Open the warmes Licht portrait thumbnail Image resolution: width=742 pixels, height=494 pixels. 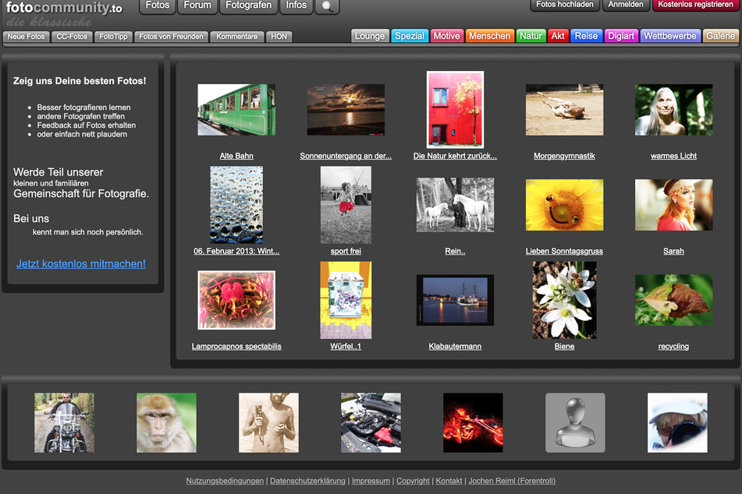[674, 110]
